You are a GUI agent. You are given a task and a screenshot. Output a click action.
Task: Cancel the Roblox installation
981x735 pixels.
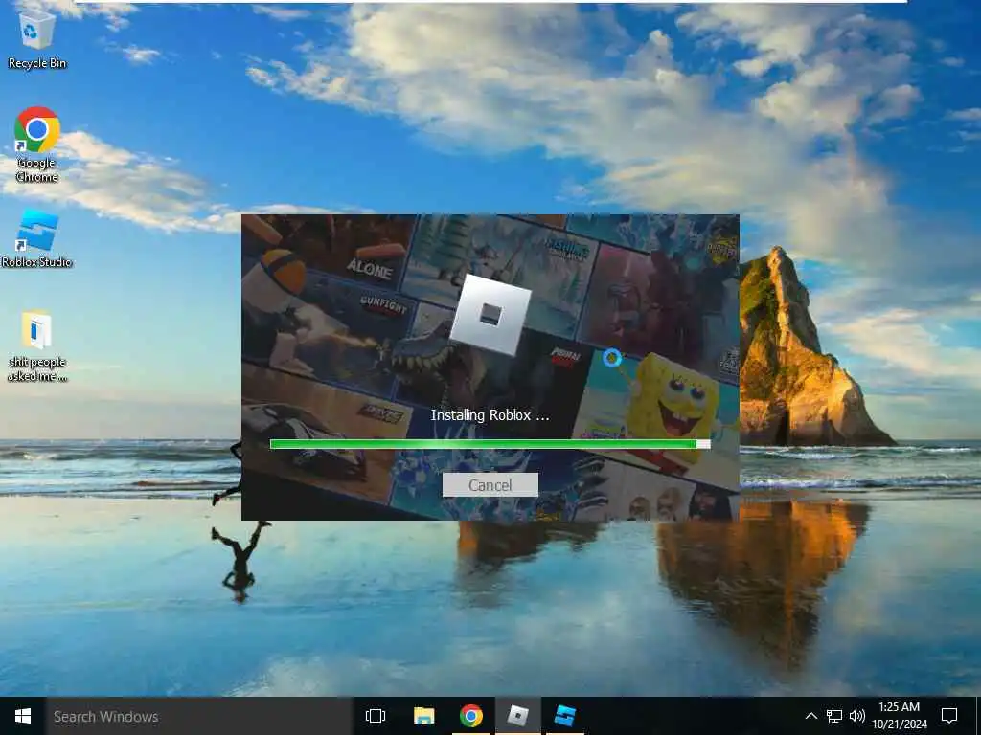tap(490, 485)
